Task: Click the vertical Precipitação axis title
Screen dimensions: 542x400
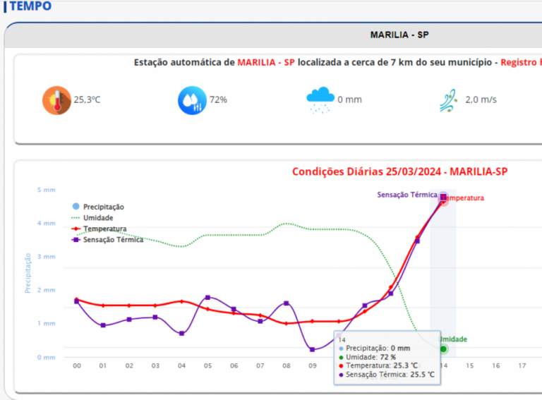Action: pyautogui.click(x=28, y=273)
